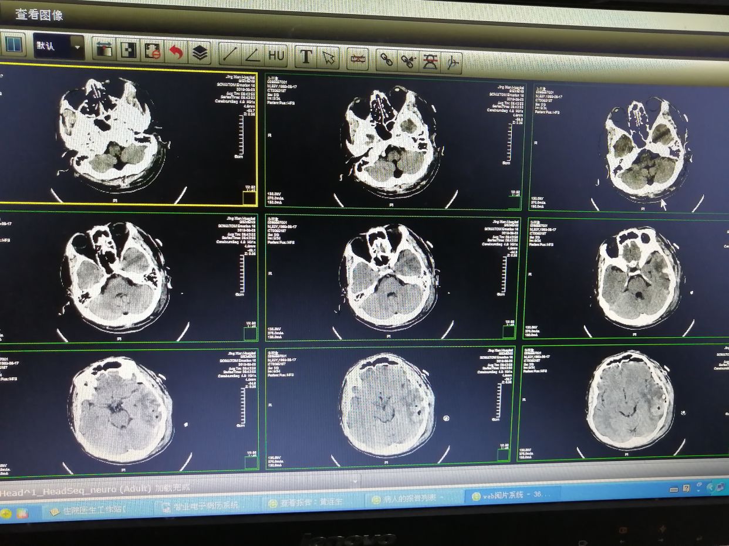Viewport: 729px width, 546px height.
Task: Open 病人的报告列表 taskbar item
Action: click(411, 499)
